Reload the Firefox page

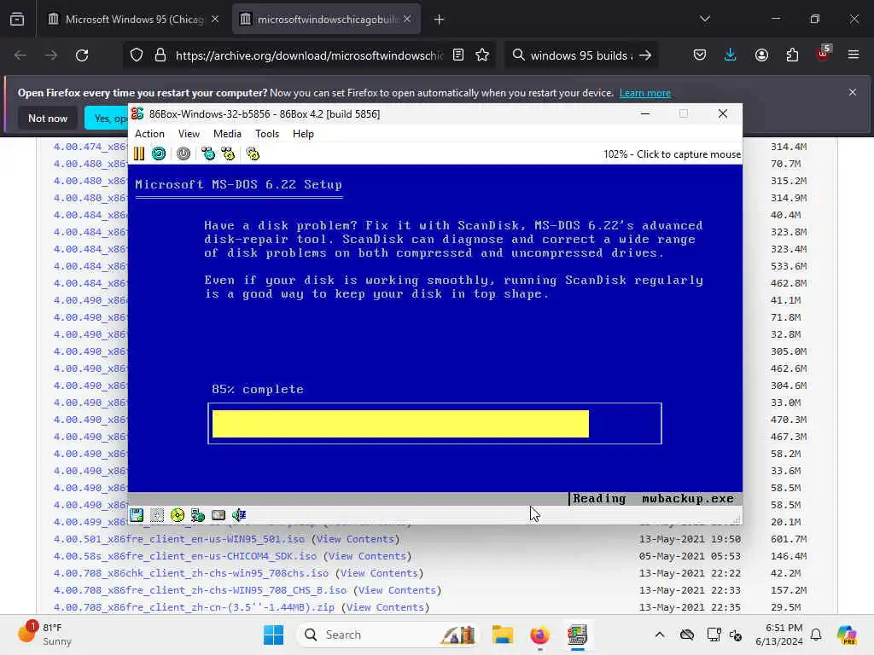(x=82, y=55)
